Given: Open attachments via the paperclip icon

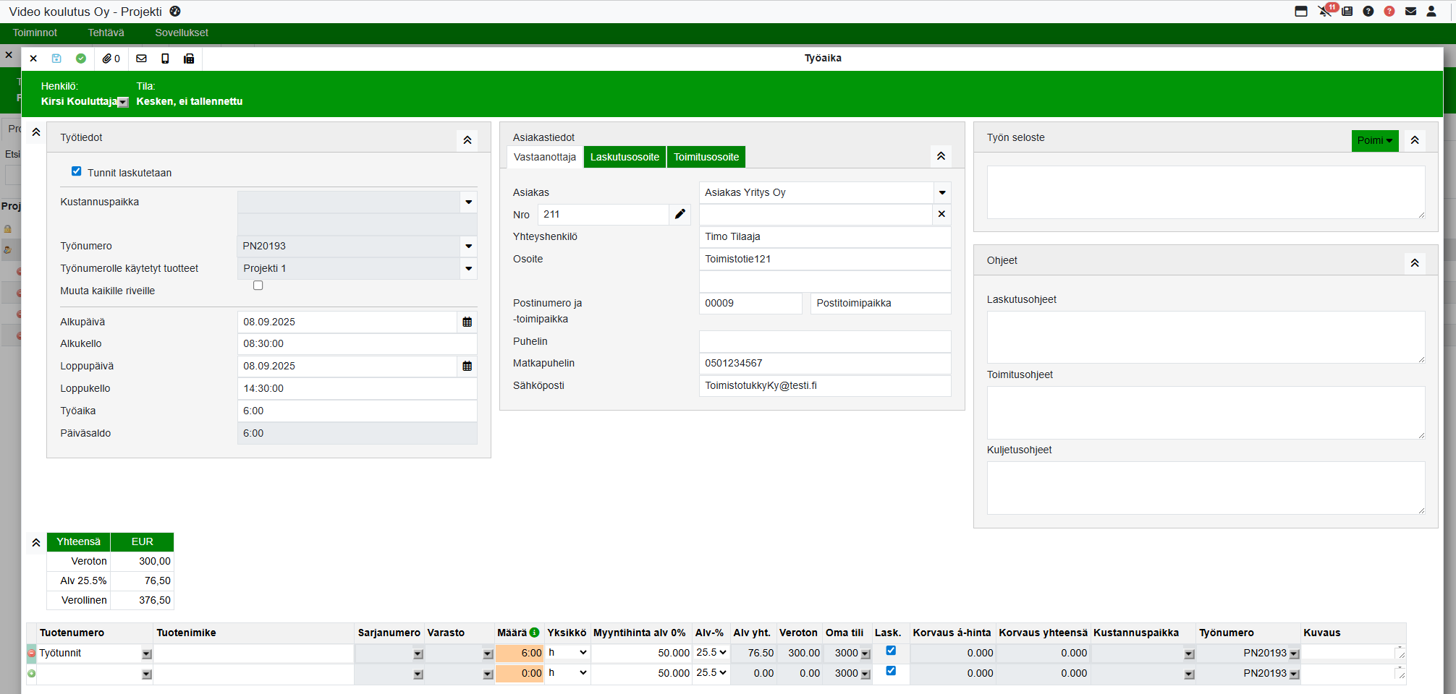Looking at the screenshot, I should pos(108,59).
